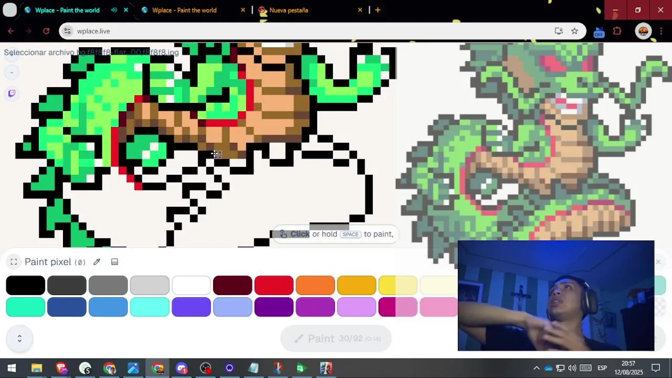672x378 pixels.
Task: Select the magenta dark pink swatch
Action: pos(398,307)
